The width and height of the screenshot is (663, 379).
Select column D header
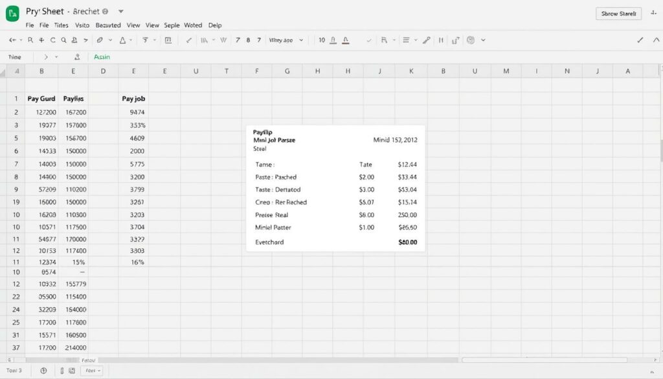coord(103,71)
